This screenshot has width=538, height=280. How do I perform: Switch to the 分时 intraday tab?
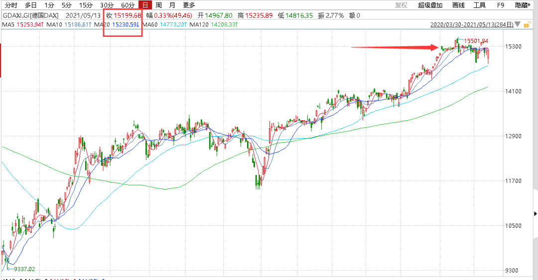point(11,5)
